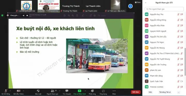The image size is (186, 96).
Task: Click Người tham gia (37) panel title
Action: click(x=164, y=3)
